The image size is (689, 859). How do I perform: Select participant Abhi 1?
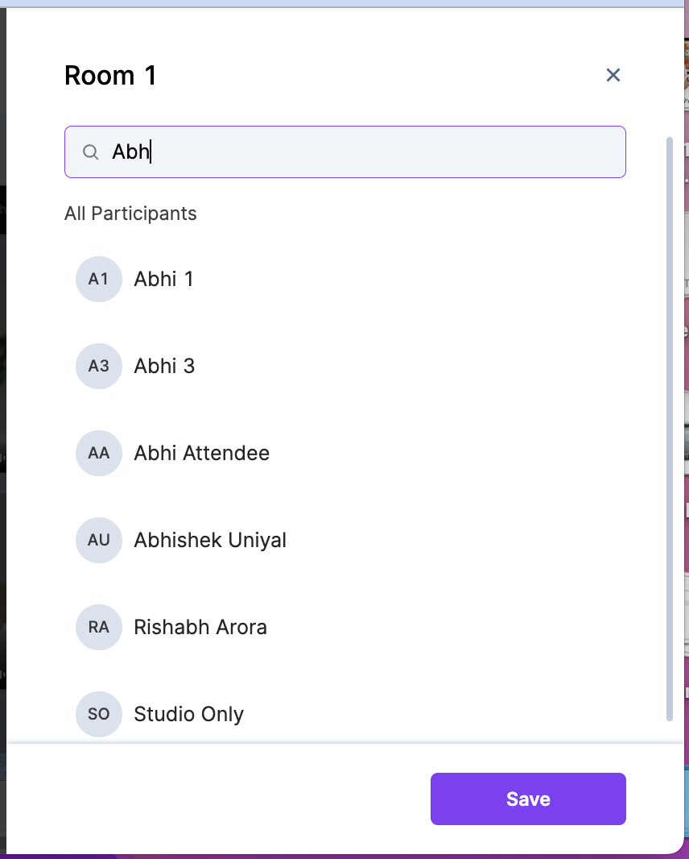tap(164, 280)
